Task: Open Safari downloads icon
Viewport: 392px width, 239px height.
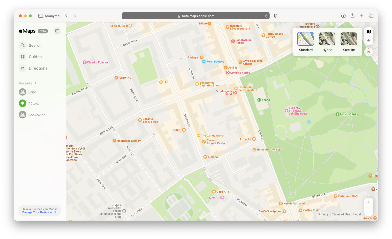Action: pyautogui.click(x=343, y=16)
